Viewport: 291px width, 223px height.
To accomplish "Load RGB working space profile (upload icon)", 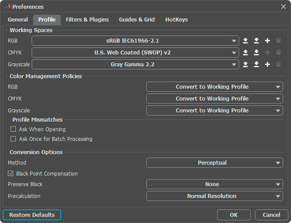I will 245,40.
